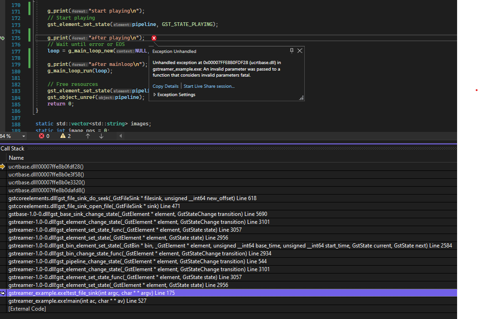
Task: Click the gst_object_unref(pipeline) code line
Action: click(x=96, y=98)
